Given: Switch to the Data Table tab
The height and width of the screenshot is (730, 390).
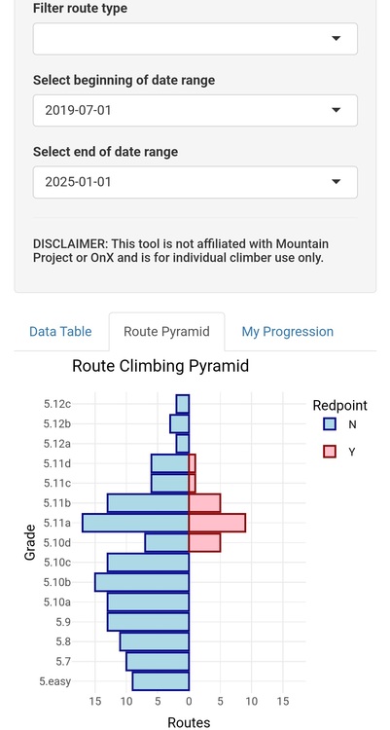Looking at the screenshot, I should point(60,332).
